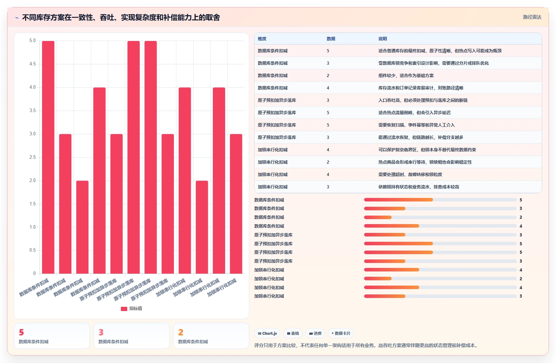Click the 加锁串行化扣减 progress bar valued 3
Viewport: 556px width, 363px height.
440,296
